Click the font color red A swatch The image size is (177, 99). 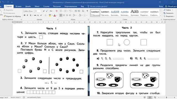click(55, 15)
